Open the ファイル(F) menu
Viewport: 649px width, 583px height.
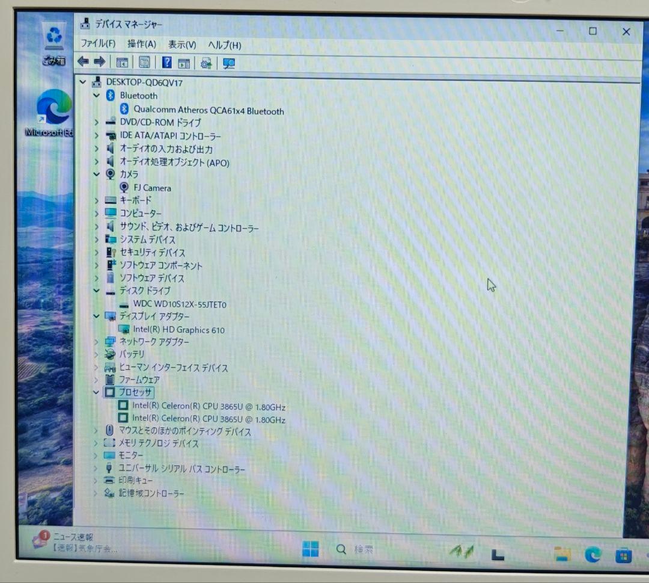pyautogui.click(x=98, y=43)
